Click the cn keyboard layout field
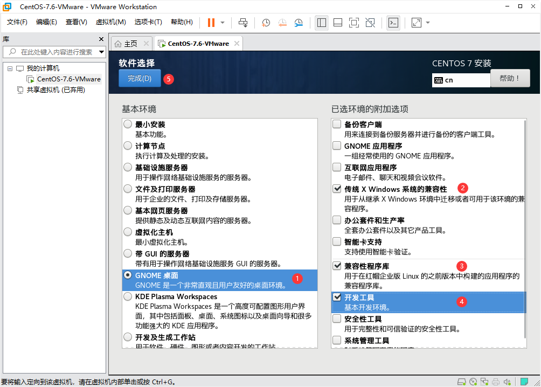The height and width of the screenshot is (387, 541). tap(461, 80)
